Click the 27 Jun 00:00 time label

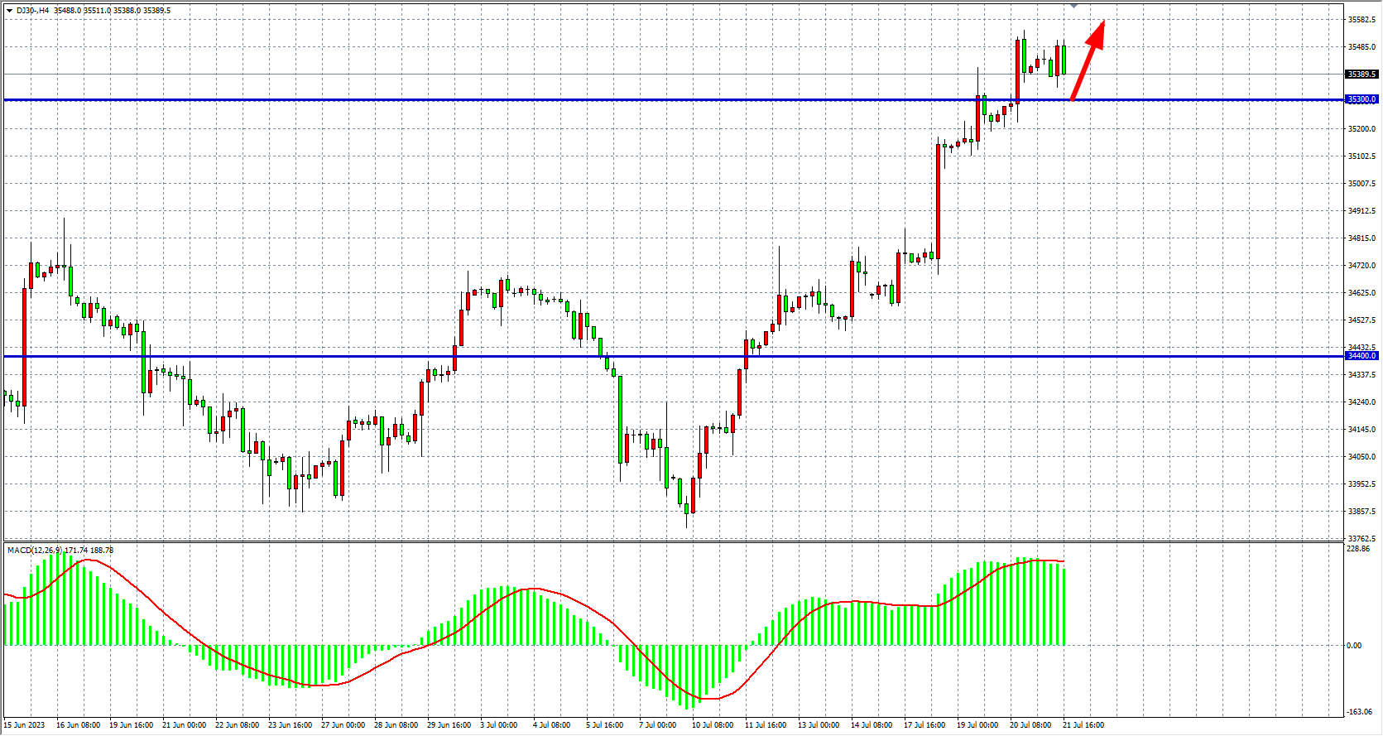[343, 725]
